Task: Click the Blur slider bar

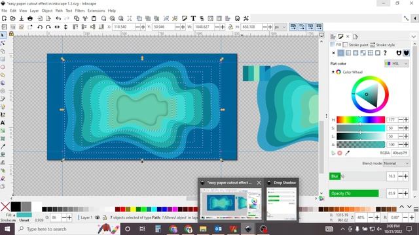Action: click(357, 176)
